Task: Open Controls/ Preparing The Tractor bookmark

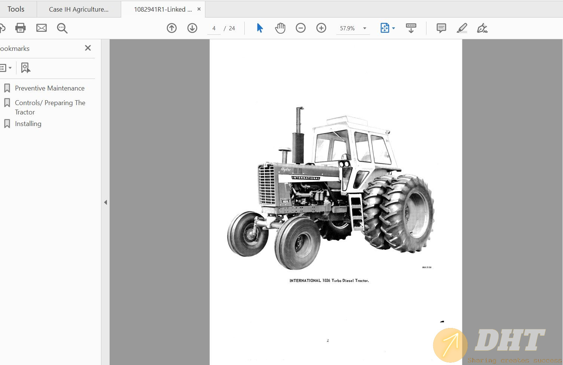Action: (50, 107)
